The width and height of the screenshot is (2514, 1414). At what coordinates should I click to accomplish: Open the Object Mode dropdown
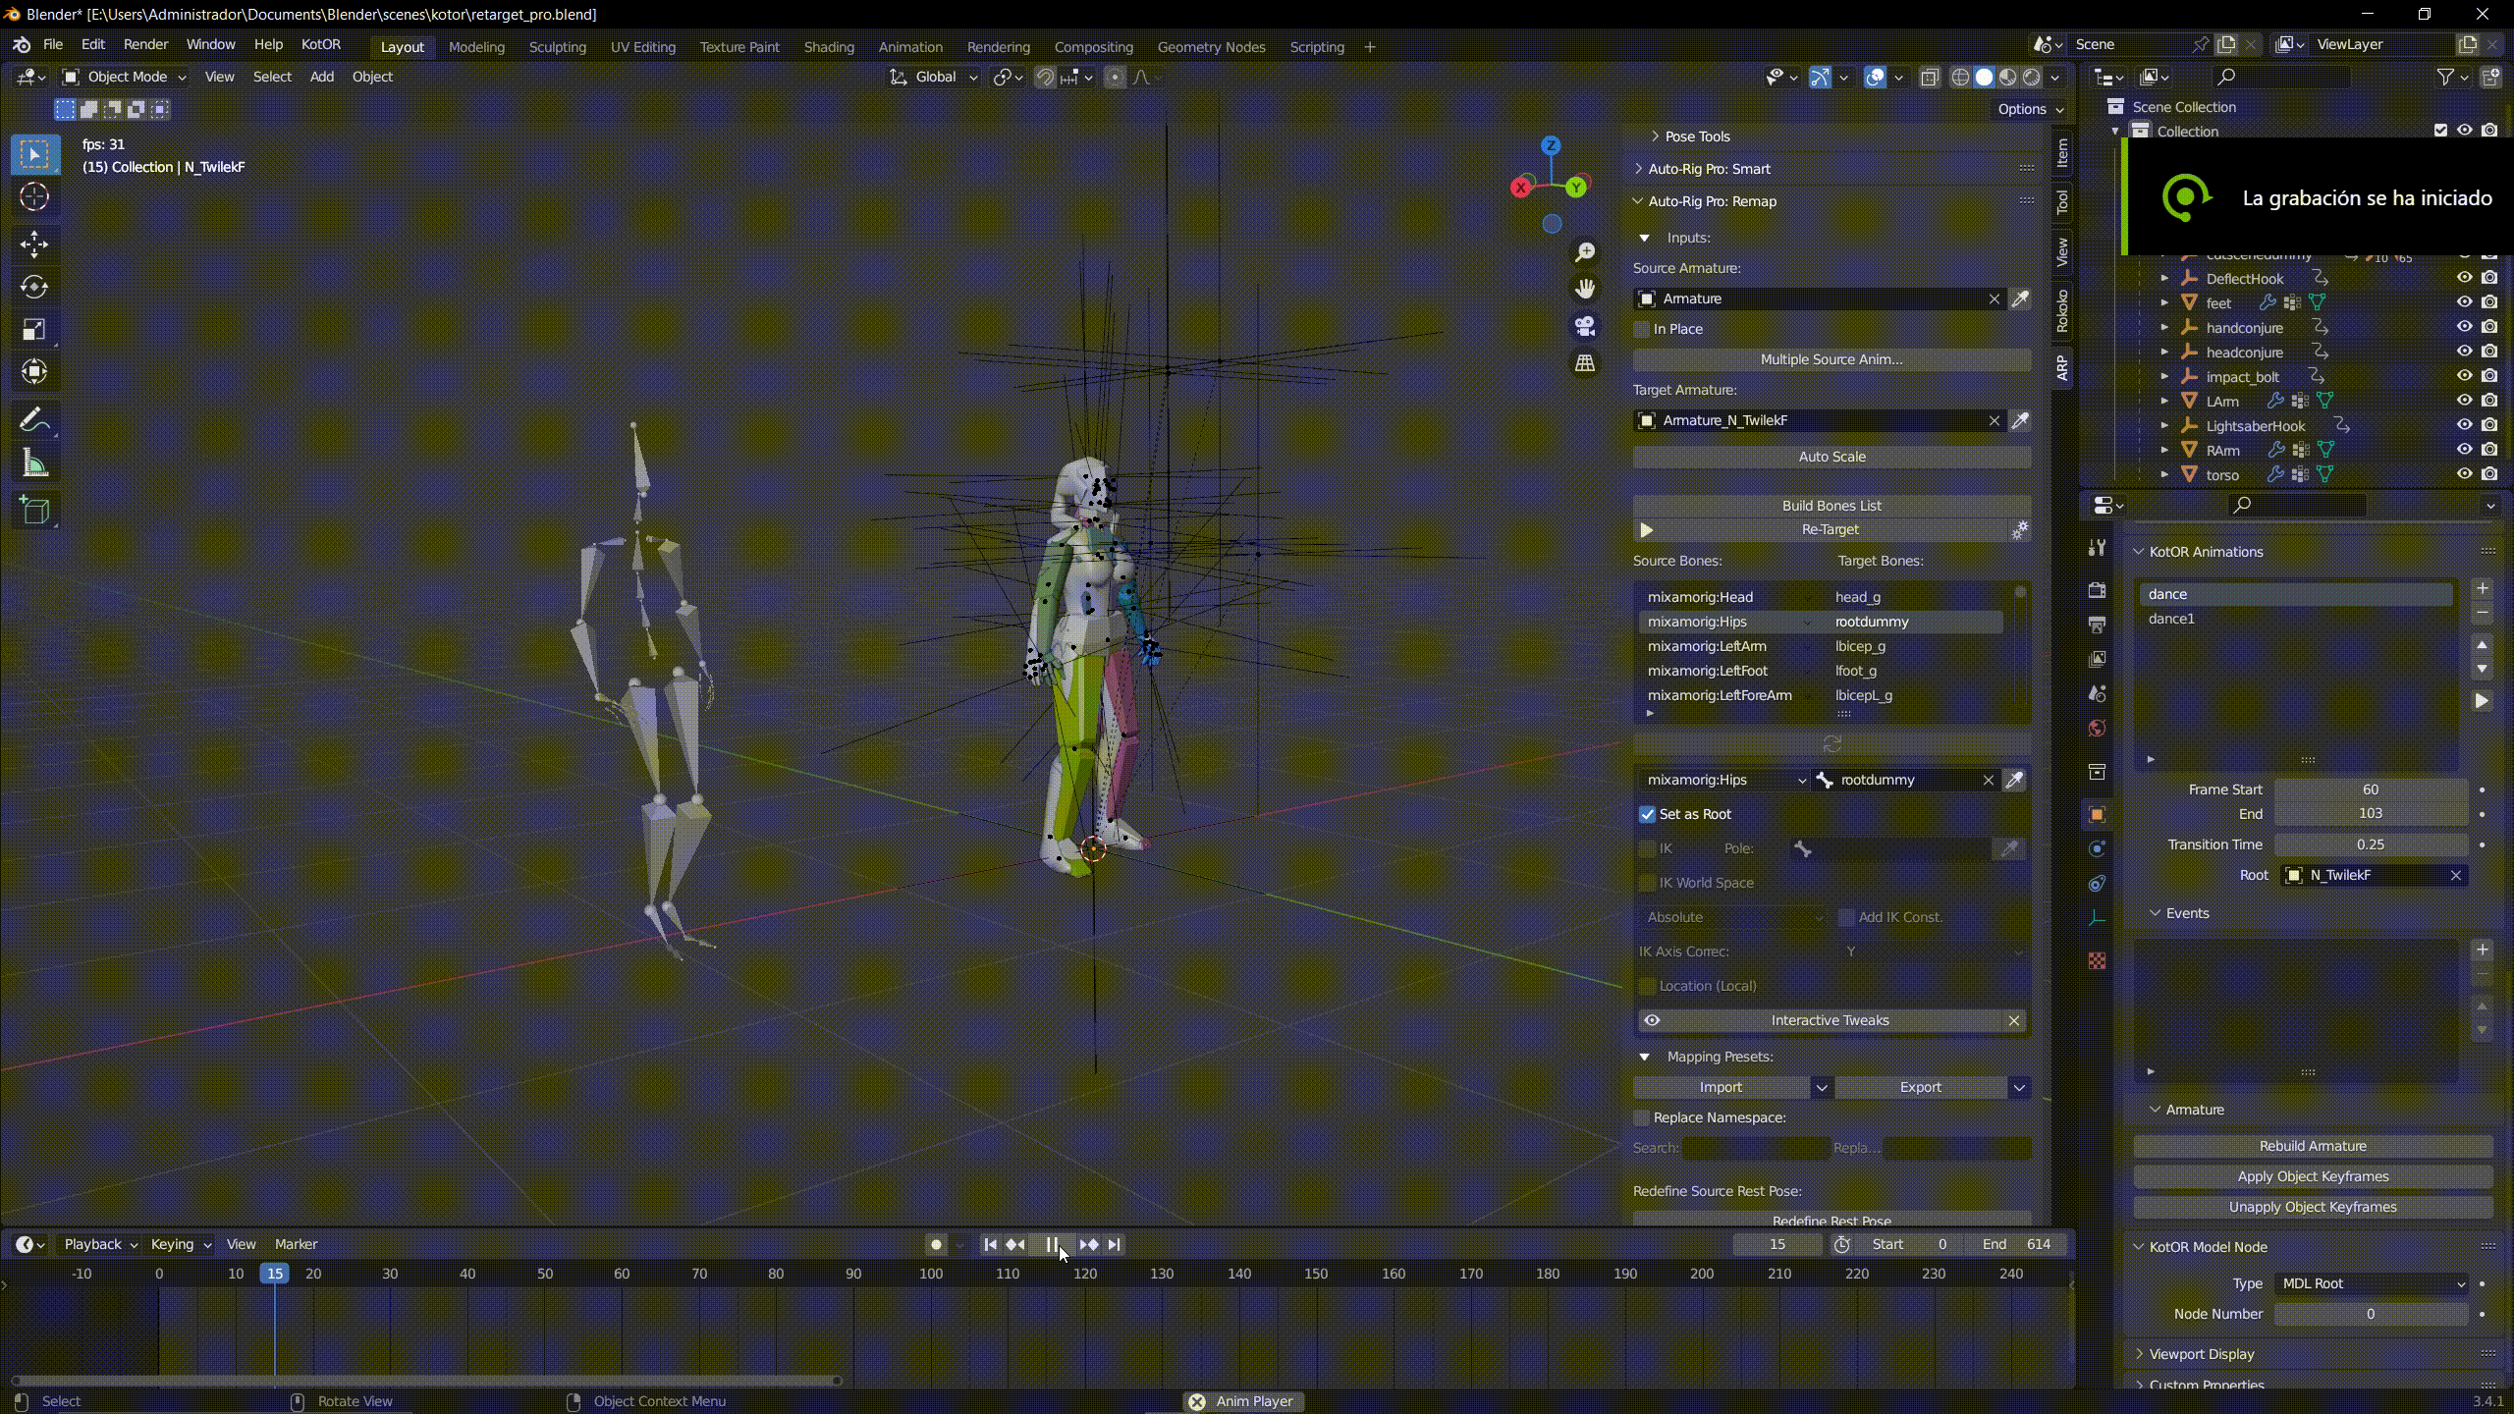pos(124,77)
